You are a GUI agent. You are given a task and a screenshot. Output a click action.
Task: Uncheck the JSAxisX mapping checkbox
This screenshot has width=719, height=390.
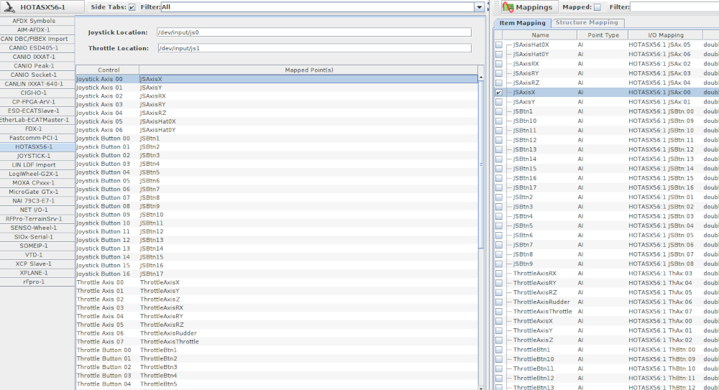pos(499,93)
